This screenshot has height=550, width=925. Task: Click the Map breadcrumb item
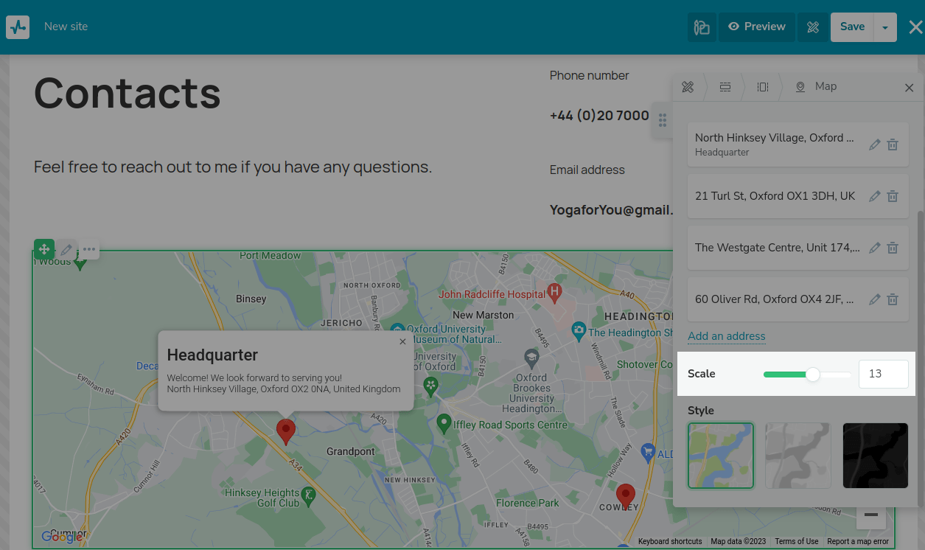tap(817, 87)
